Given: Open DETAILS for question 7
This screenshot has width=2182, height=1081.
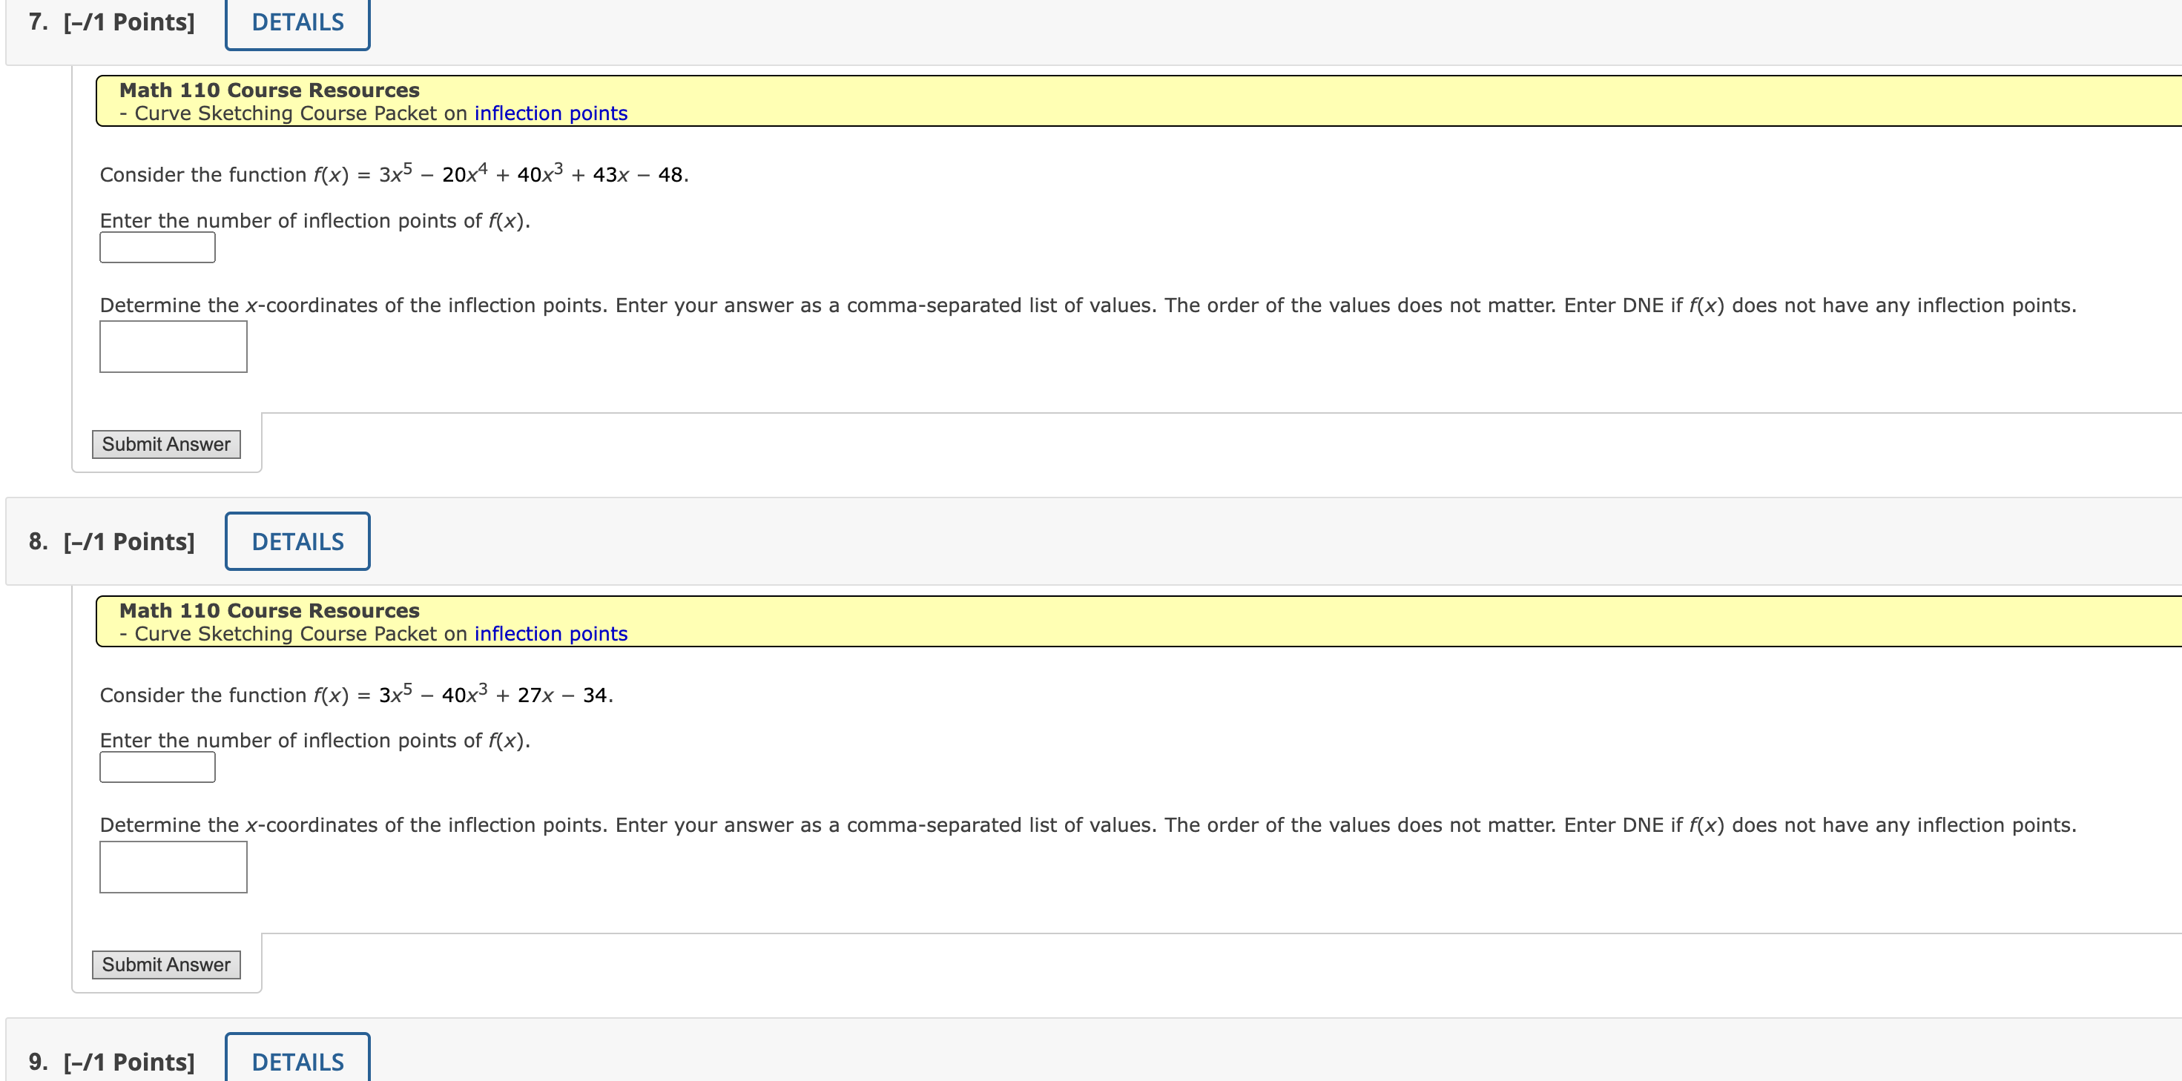Looking at the screenshot, I should [297, 23].
